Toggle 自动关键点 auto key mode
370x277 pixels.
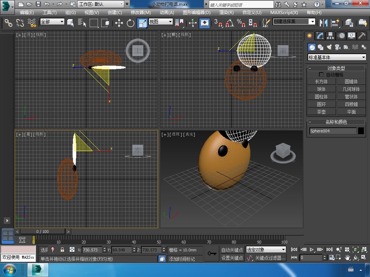point(232,250)
